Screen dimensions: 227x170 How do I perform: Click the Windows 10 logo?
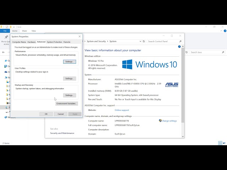pyautogui.click(x=150, y=64)
